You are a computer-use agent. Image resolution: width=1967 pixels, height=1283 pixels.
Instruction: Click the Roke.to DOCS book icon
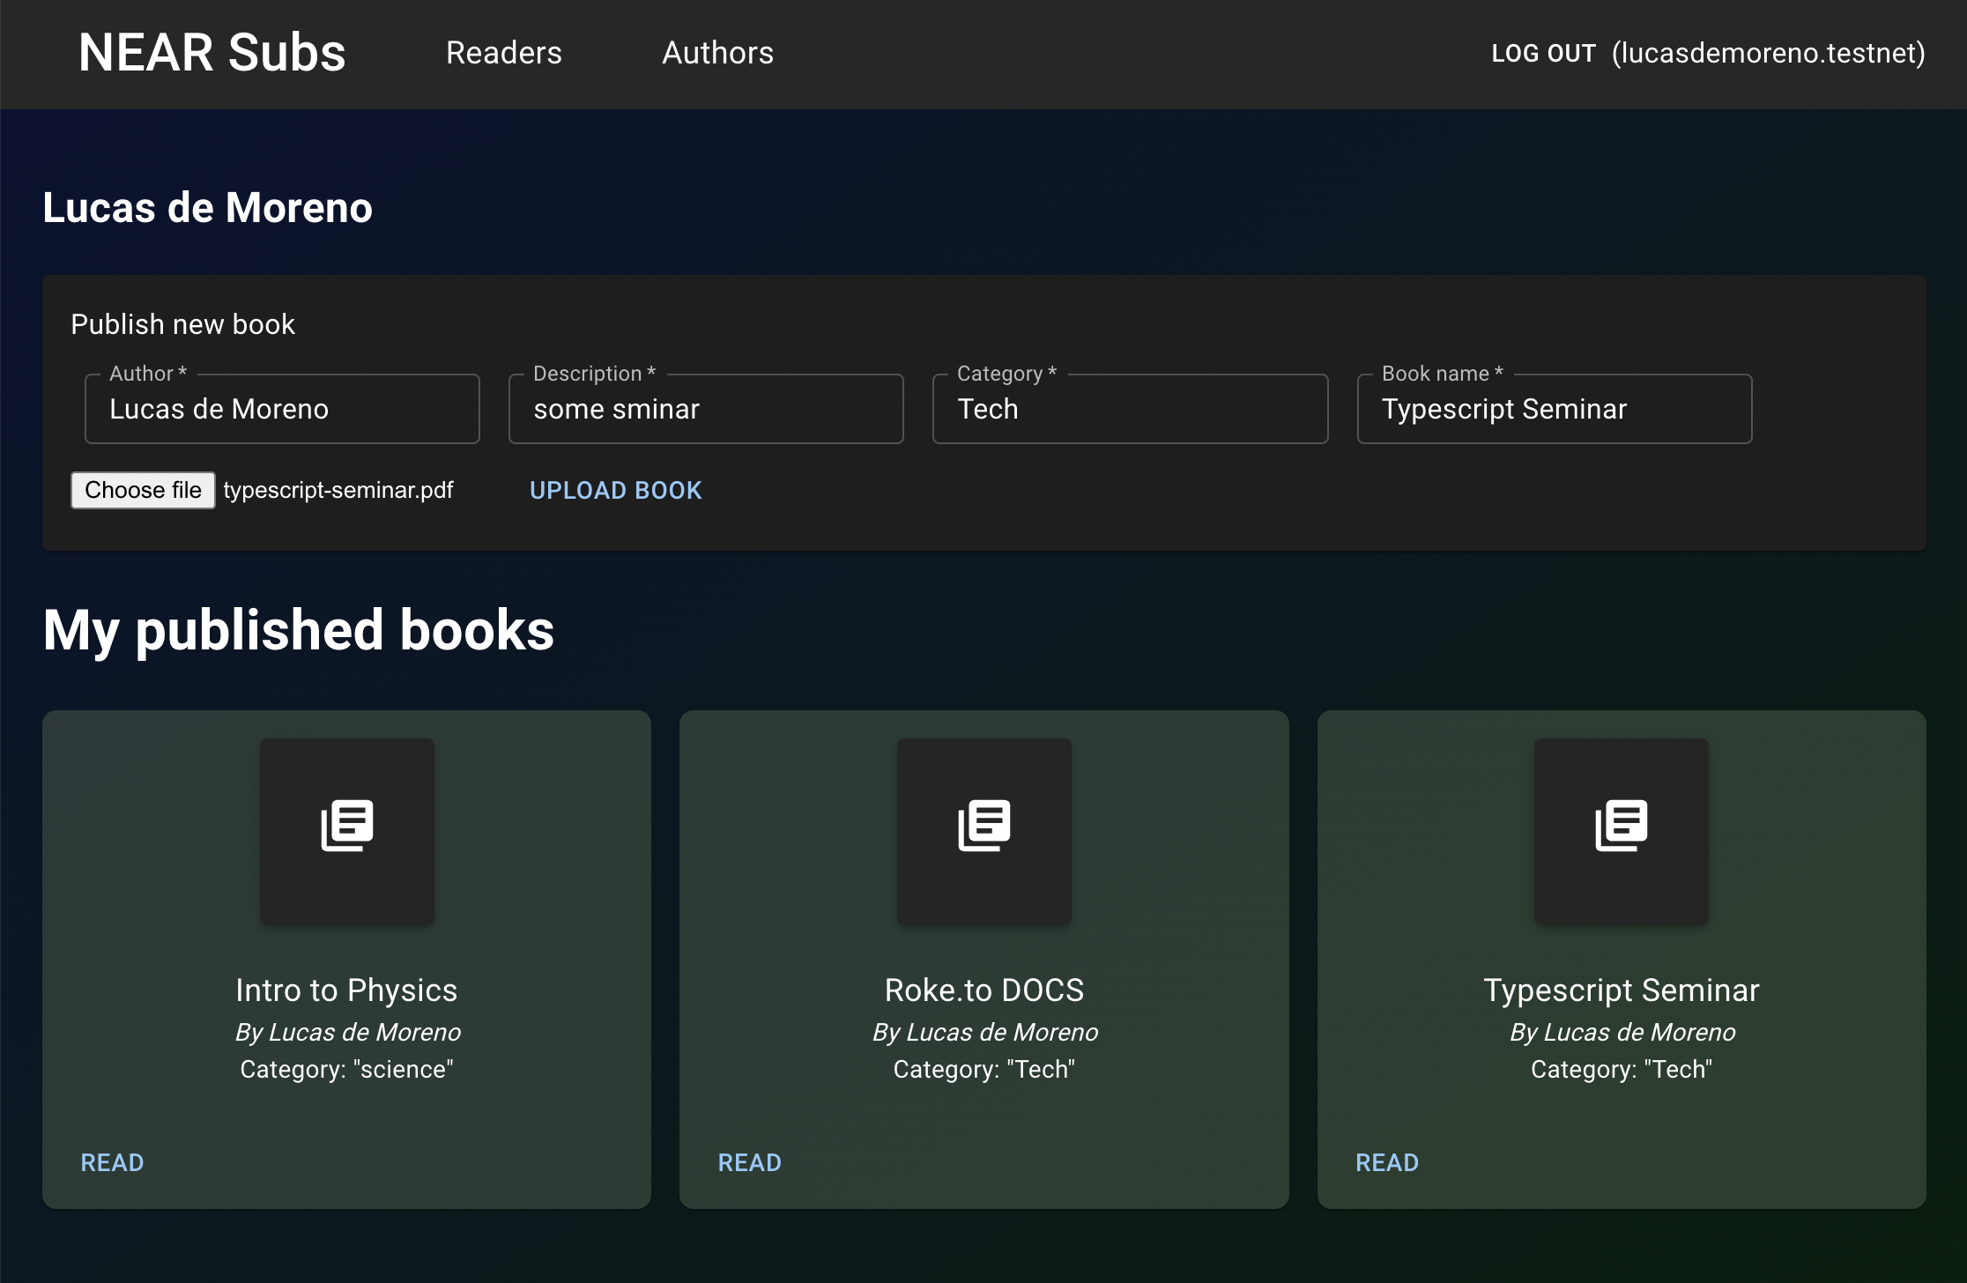click(x=983, y=826)
